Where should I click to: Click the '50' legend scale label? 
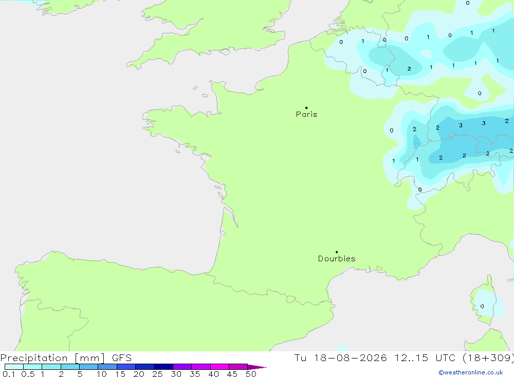coord(251,374)
